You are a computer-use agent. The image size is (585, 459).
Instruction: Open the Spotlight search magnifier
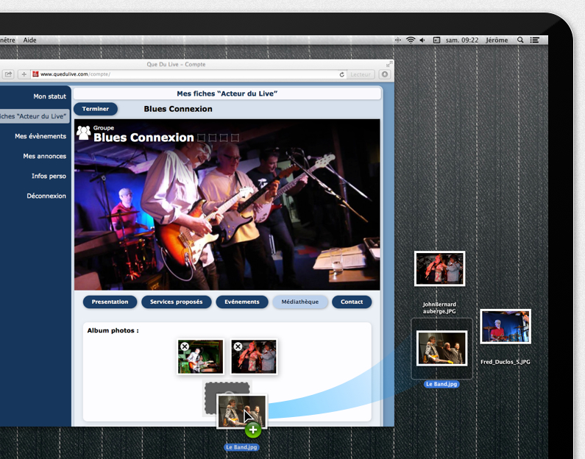[520, 40]
